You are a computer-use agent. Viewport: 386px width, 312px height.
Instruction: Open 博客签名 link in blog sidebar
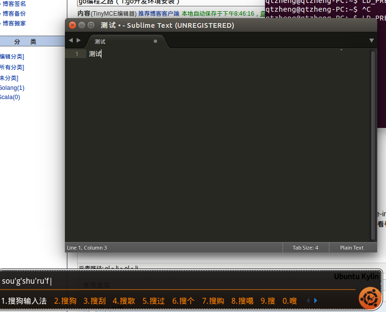click(14, 4)
